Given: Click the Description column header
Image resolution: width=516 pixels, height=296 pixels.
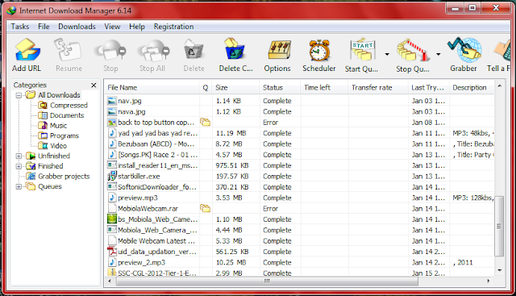Looking at the screenshot, I should (x=472, y=88).
